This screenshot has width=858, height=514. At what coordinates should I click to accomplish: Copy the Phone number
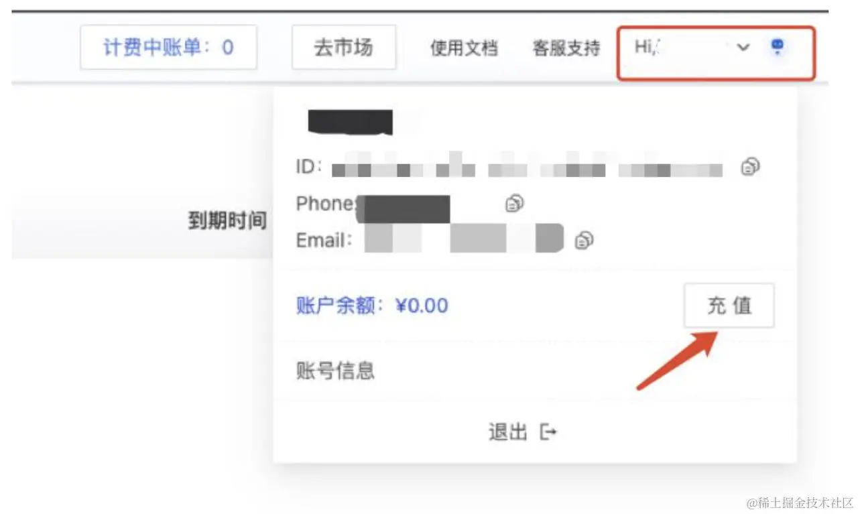(515, 203)
